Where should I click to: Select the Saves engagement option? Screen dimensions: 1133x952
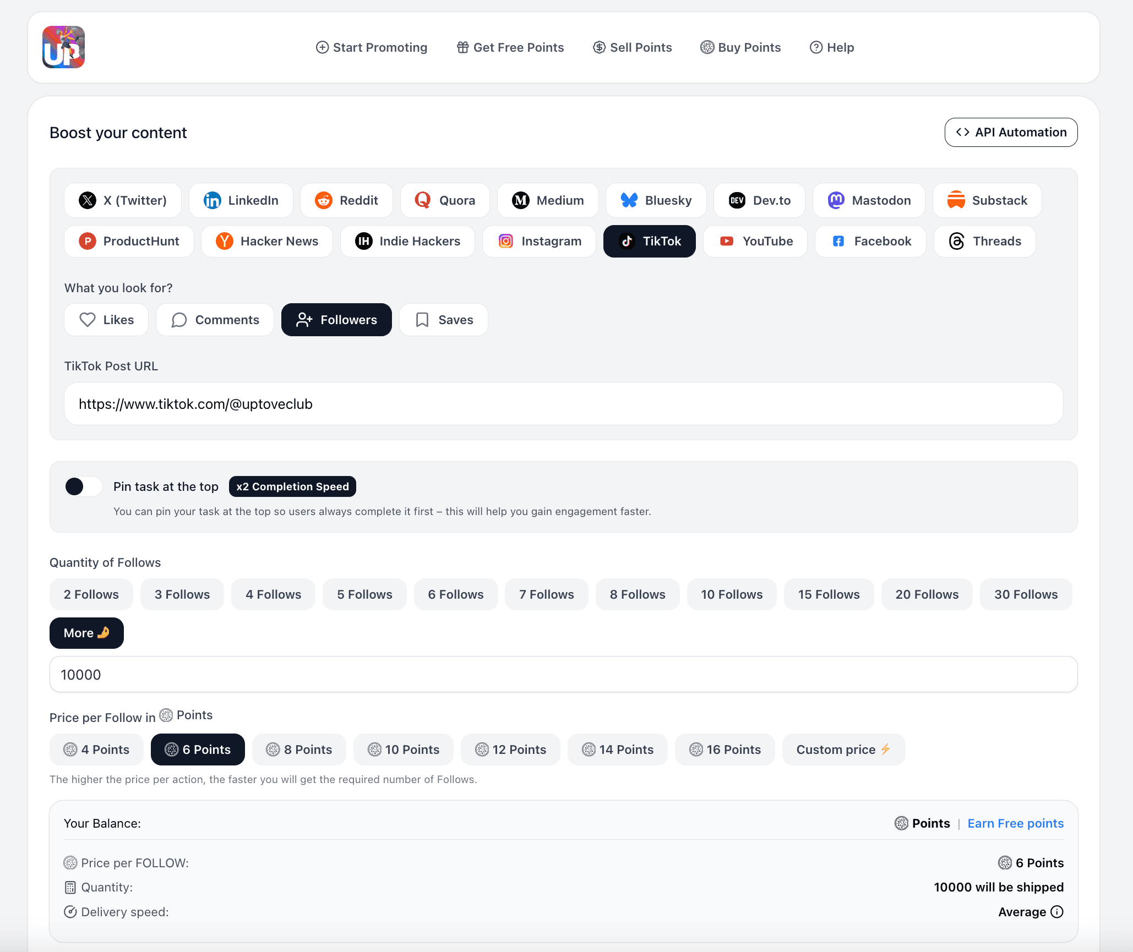tap(443, 320)
